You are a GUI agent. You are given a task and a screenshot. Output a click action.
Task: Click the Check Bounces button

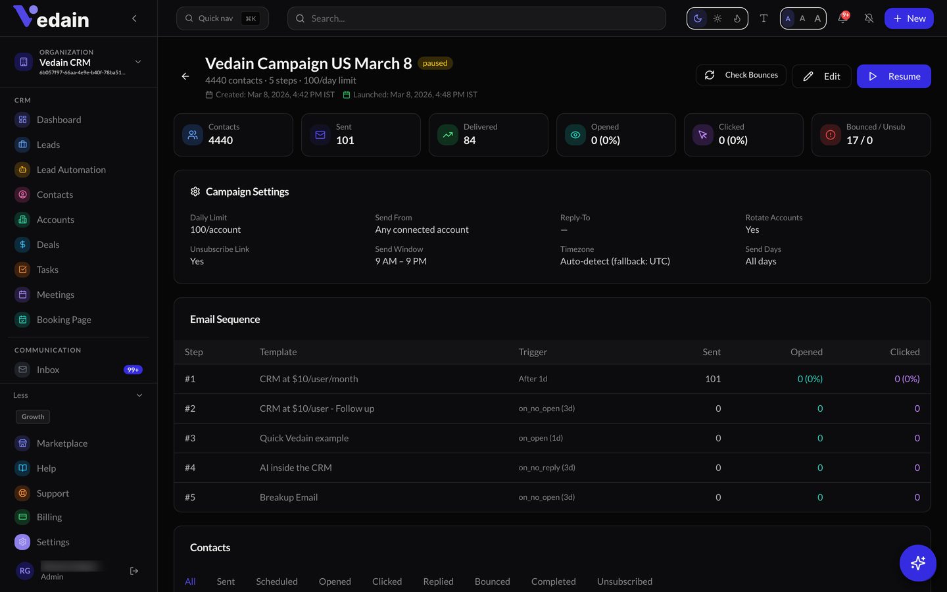(x=741, y=75)
